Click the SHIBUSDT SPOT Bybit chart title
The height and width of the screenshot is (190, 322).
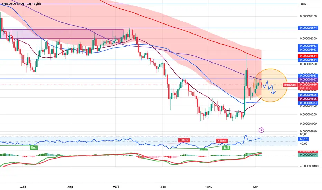[21, 4]
